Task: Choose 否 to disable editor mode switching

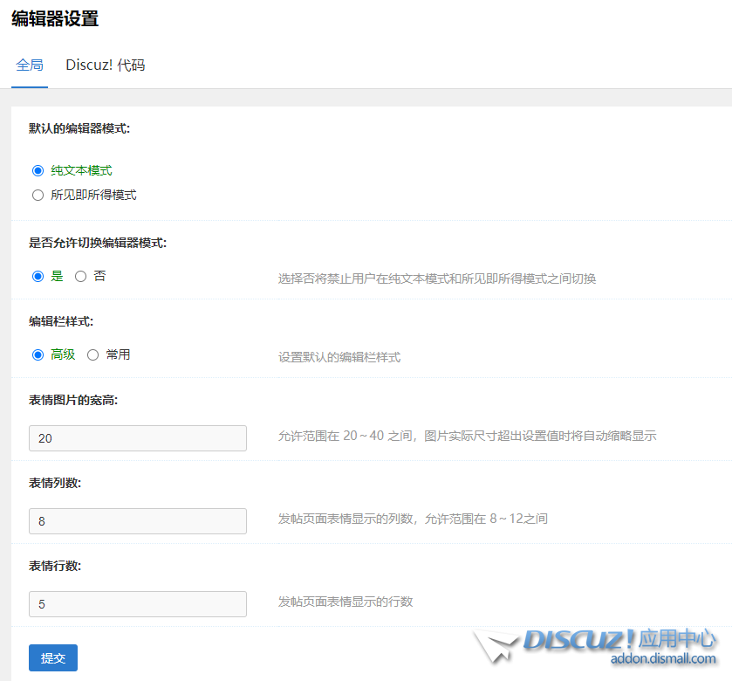Action: point(80,276)
